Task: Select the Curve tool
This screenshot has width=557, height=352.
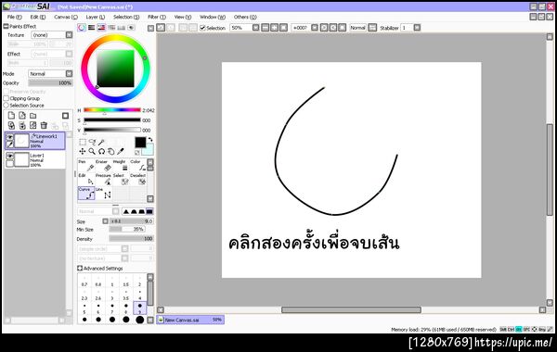Action: 86,194
